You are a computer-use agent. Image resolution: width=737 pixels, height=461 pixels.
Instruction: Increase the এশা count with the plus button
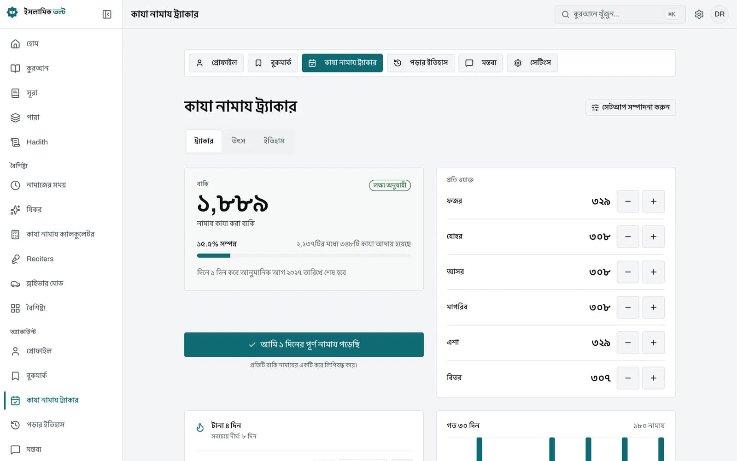click(654, 343)
